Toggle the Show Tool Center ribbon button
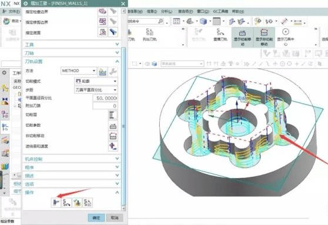Screen dimensions: 328x225 click(x=286, y=37)
